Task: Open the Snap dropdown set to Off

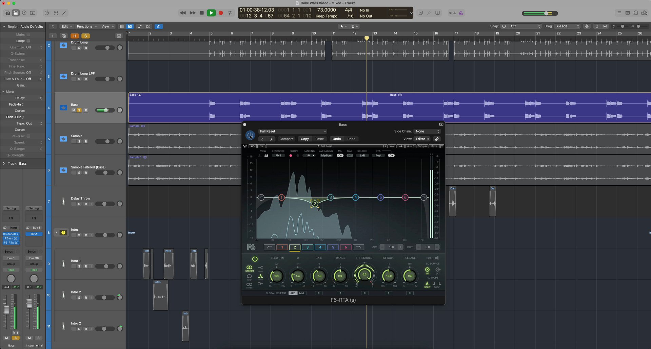Action: pyautogui.click(x=525, y=26)
